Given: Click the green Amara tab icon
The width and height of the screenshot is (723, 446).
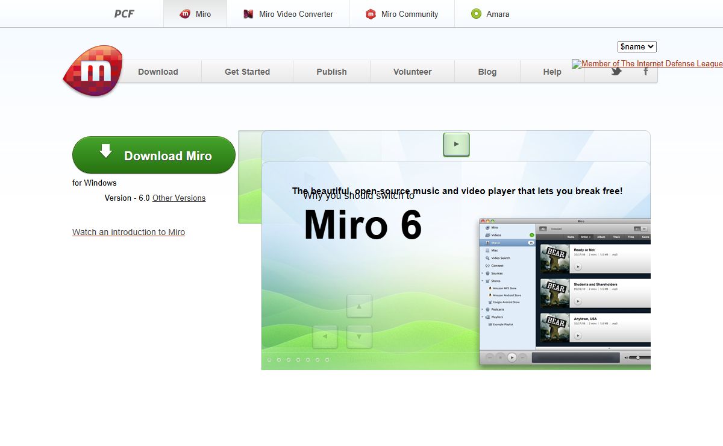Looking at the screenshot, I should pos(476,14).
